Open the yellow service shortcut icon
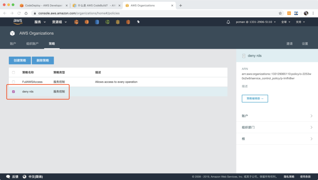The width and height of the screenshot is (318, 180). (118, 22)
